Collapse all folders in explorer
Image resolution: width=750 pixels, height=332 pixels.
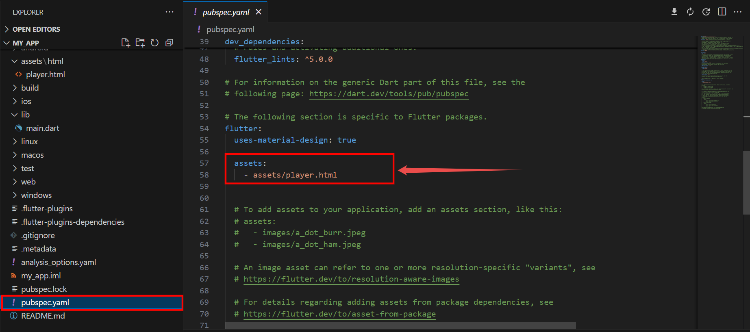[x=170, y=43]
